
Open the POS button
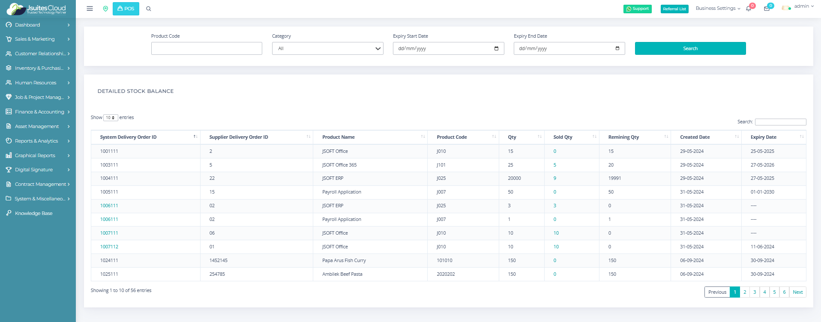126,9
